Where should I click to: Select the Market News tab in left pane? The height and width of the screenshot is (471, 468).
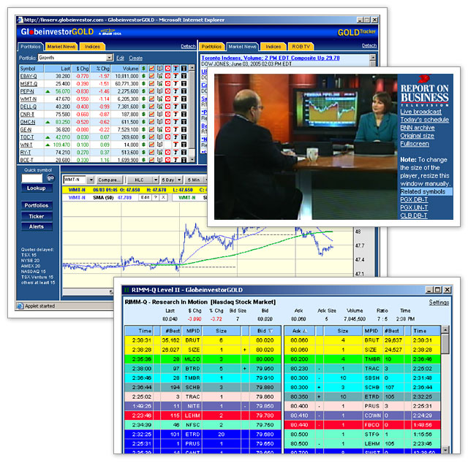coord(61,47)
